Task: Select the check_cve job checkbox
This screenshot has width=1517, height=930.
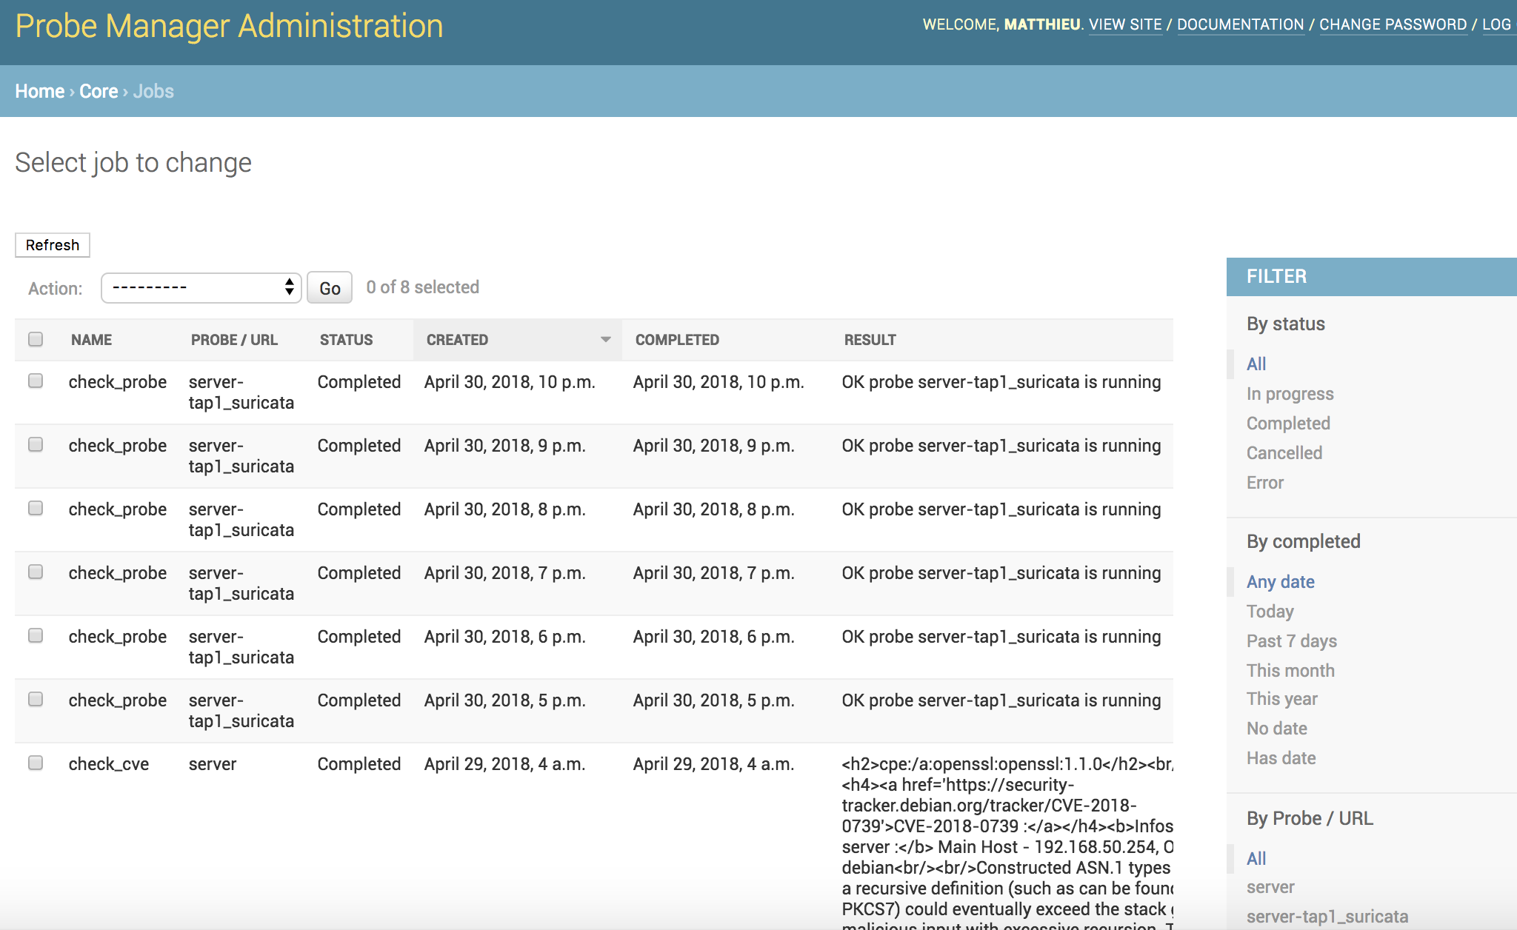Action: [x=36, y=763]
